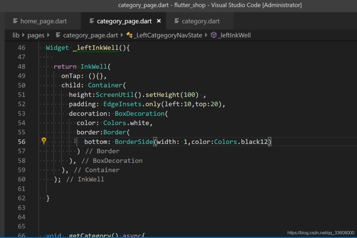Click setHeight on line 51
357x238 pixels.
point(163,95)
